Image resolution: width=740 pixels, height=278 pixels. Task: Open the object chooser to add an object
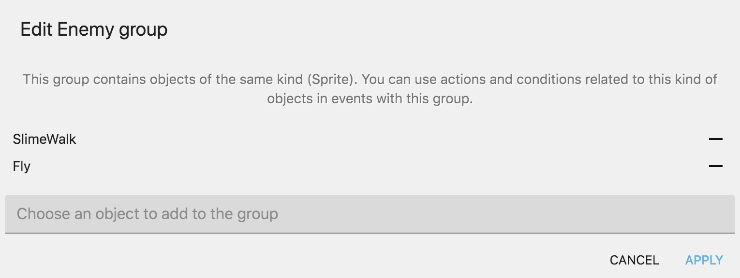(370, 214)
